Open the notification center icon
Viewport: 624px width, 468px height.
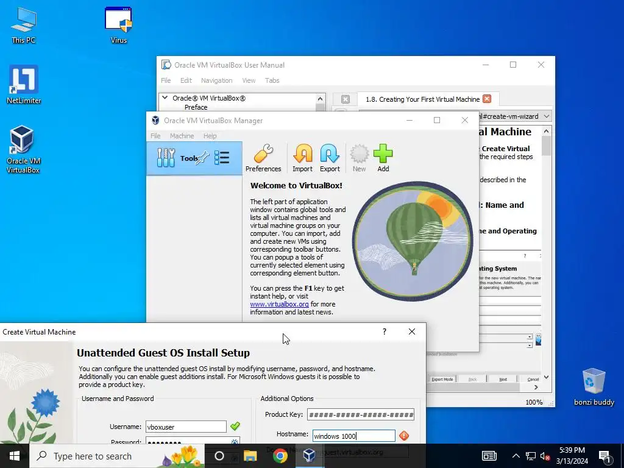point(604,456)
